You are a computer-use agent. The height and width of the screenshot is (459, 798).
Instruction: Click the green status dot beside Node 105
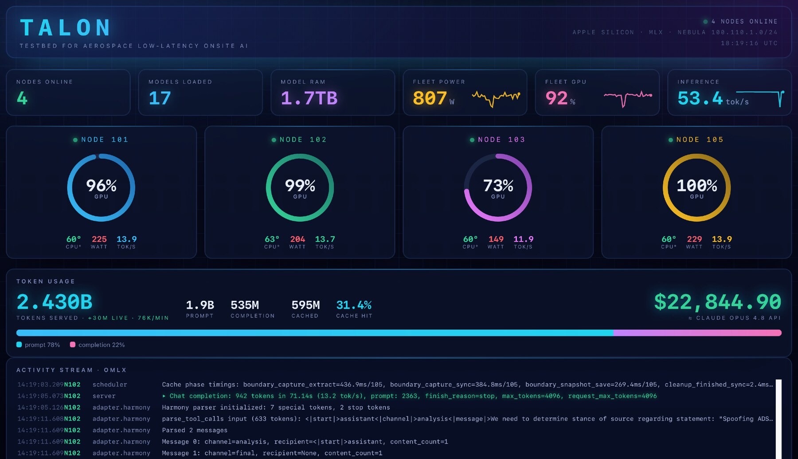click(x=671, y=140)
